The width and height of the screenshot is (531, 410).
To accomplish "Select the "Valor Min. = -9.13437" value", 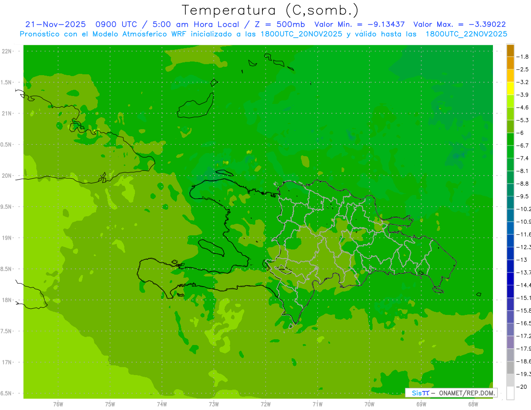I will tap(359, 24).
